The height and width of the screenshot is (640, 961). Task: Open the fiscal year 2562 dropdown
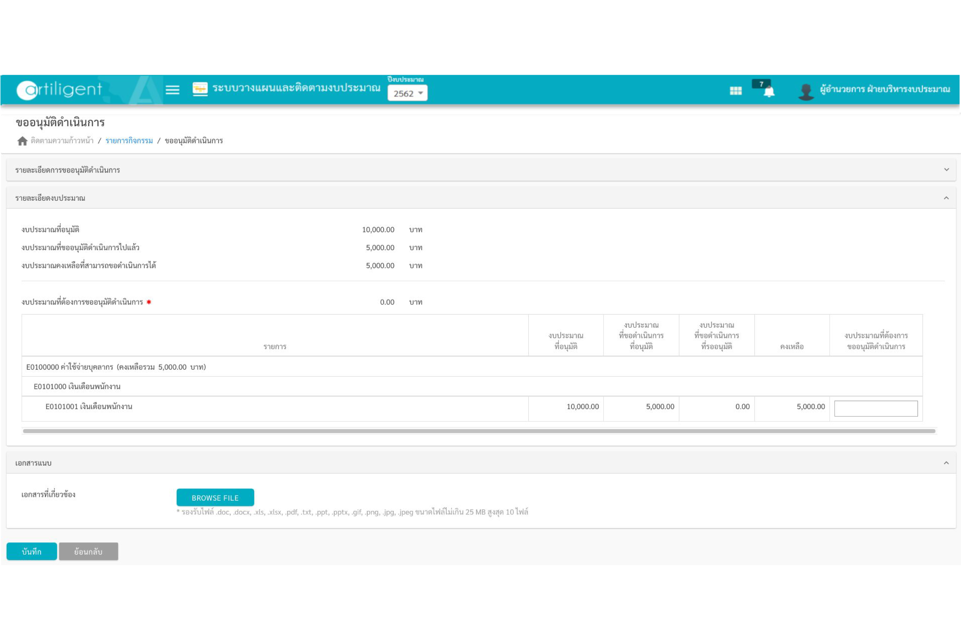[407, 93]
